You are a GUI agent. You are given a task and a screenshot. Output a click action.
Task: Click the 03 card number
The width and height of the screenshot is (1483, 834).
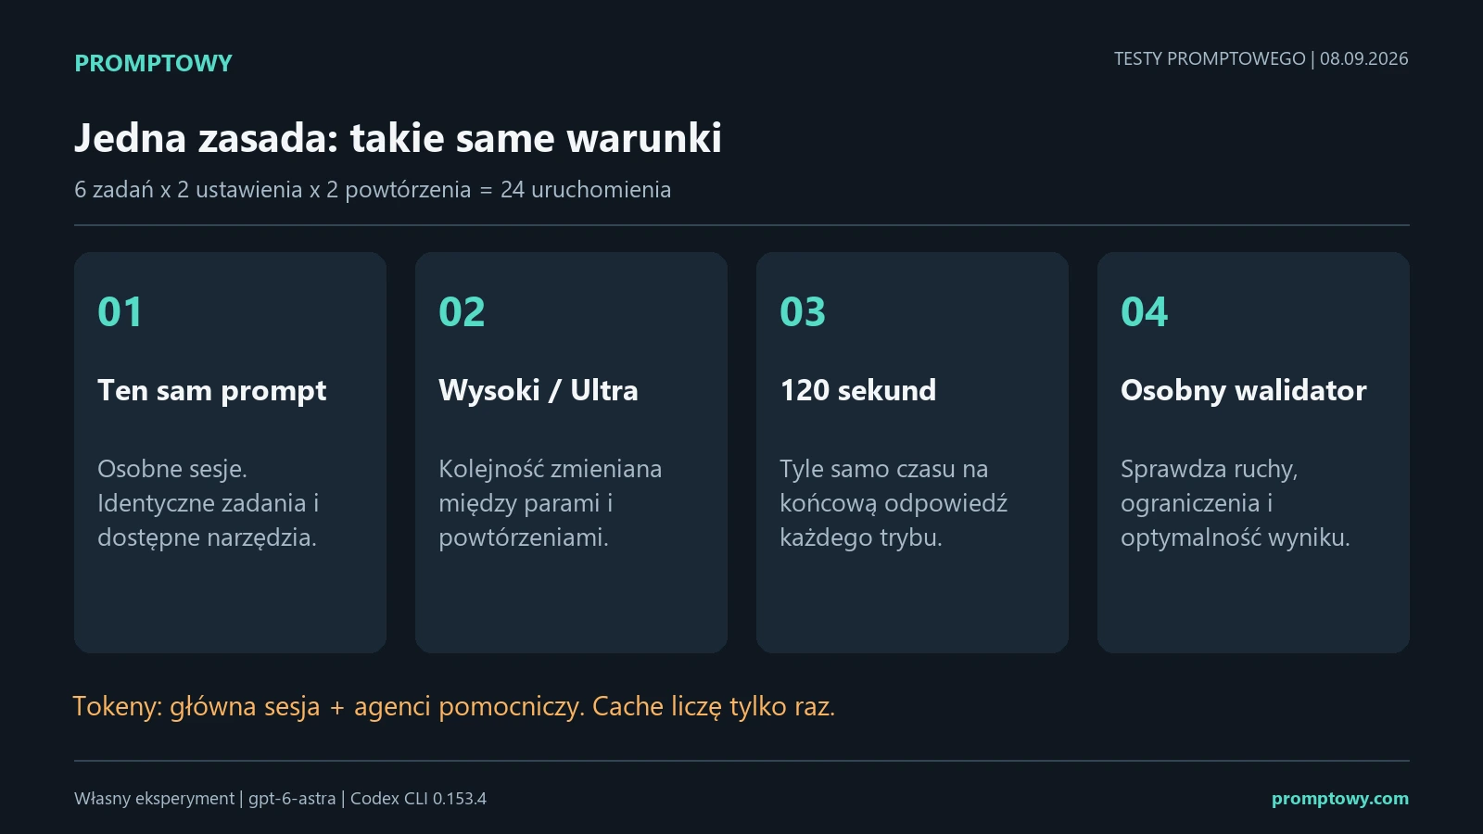803,312
